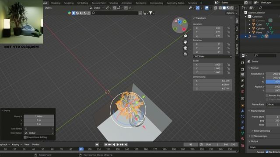The image size is (280, 157).
Task: Toggle X-ray mode in viewport header
Action: point(215,8)
